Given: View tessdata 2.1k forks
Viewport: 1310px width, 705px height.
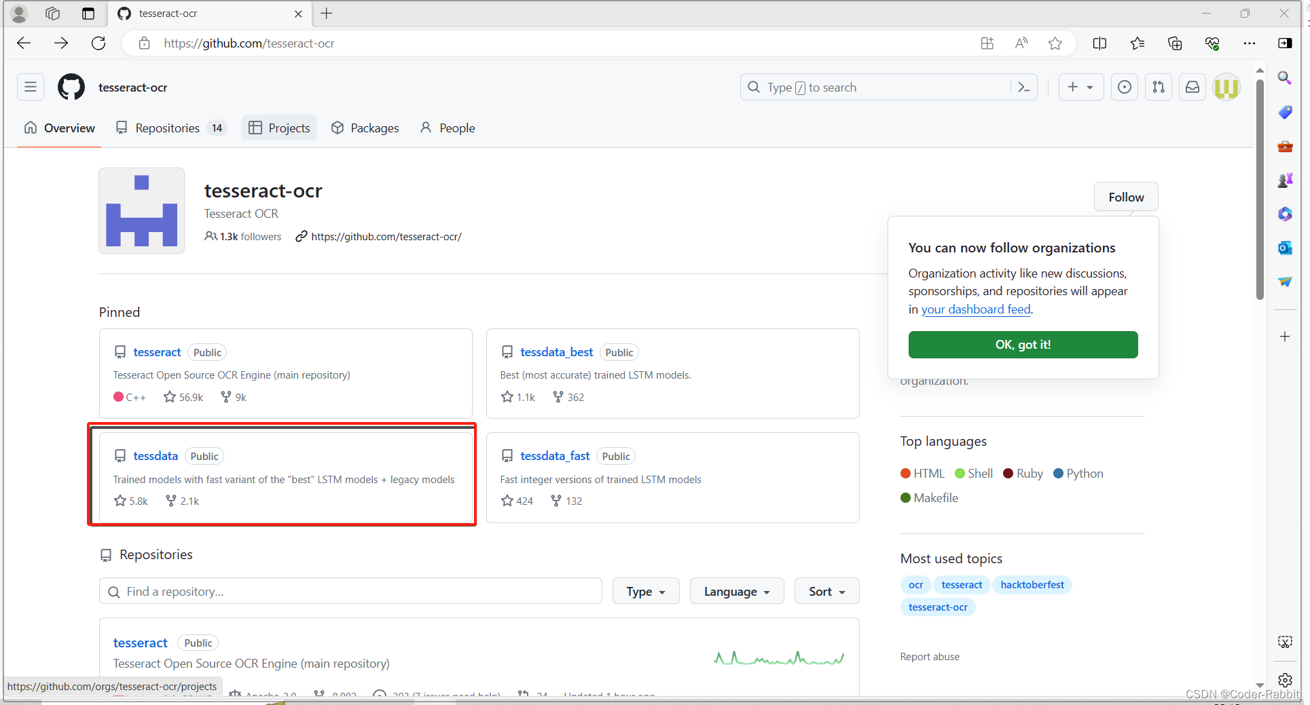Looking at the screenshot, I should click(183, 501).
